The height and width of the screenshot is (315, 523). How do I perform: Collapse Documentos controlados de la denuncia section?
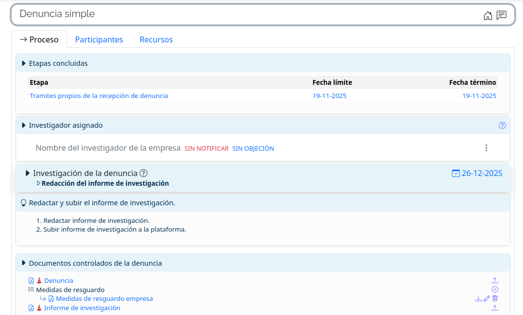(24, 263)
